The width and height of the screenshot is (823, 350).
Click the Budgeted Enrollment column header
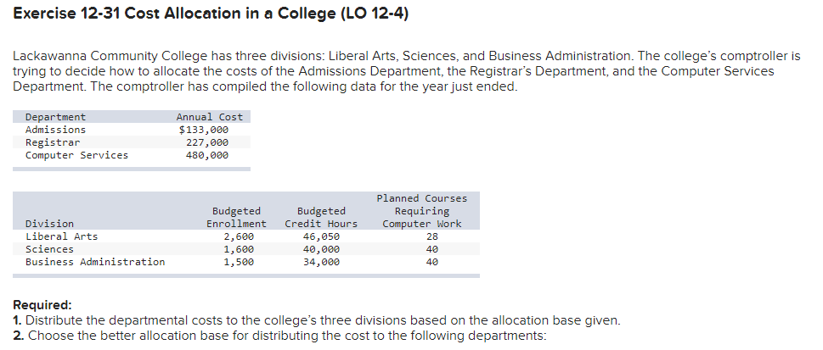pos(236,217)
